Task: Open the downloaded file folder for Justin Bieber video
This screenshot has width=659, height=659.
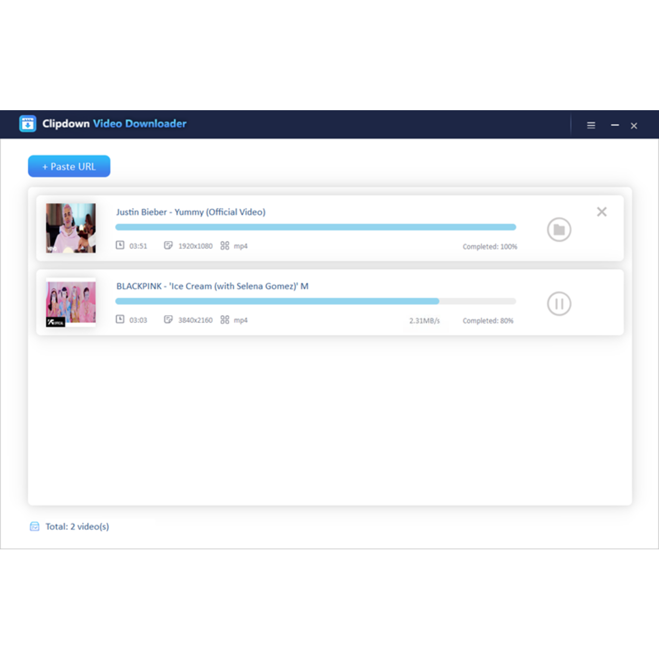Action: coord(559,230)
